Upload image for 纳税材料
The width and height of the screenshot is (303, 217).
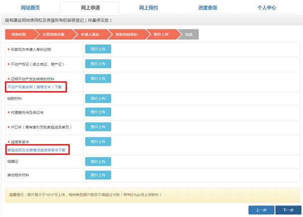pos(98,99)
